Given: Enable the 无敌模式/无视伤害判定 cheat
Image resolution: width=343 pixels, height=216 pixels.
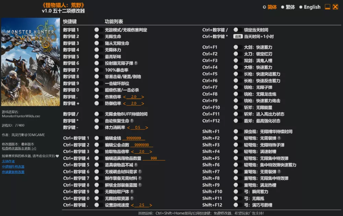Looking at the screenshot, I should pyautogui.click(x=97, y=30).
